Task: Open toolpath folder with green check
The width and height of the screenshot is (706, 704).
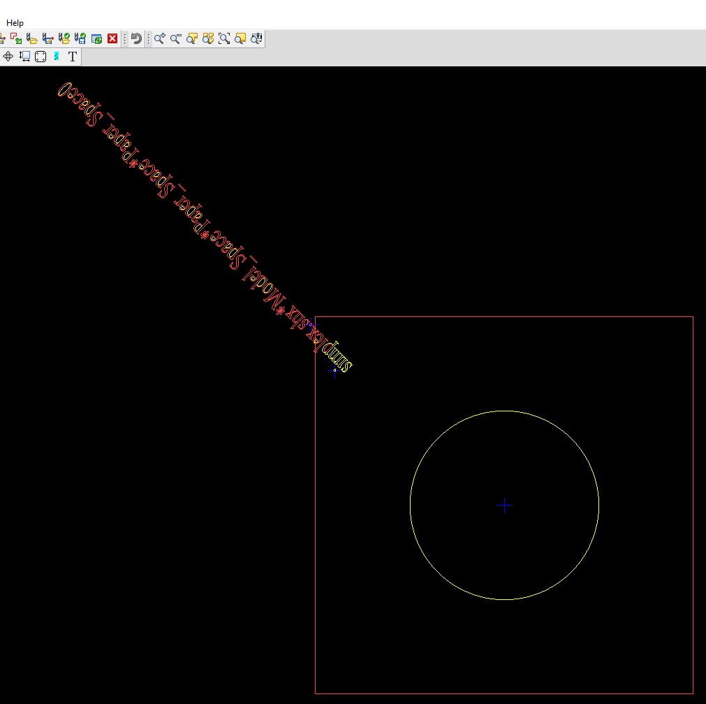Action: click(x=64, y=38)
